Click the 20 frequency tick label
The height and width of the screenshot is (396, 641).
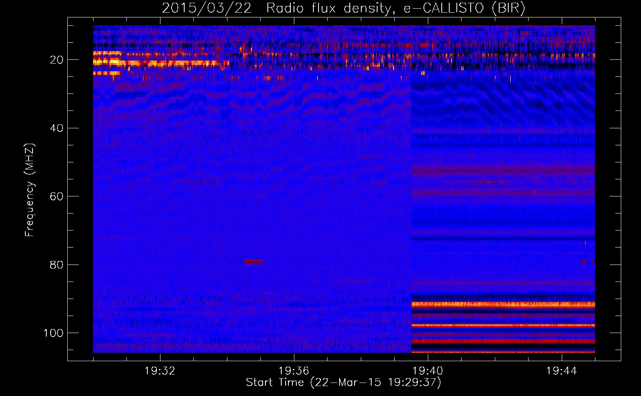pos(57,60)
